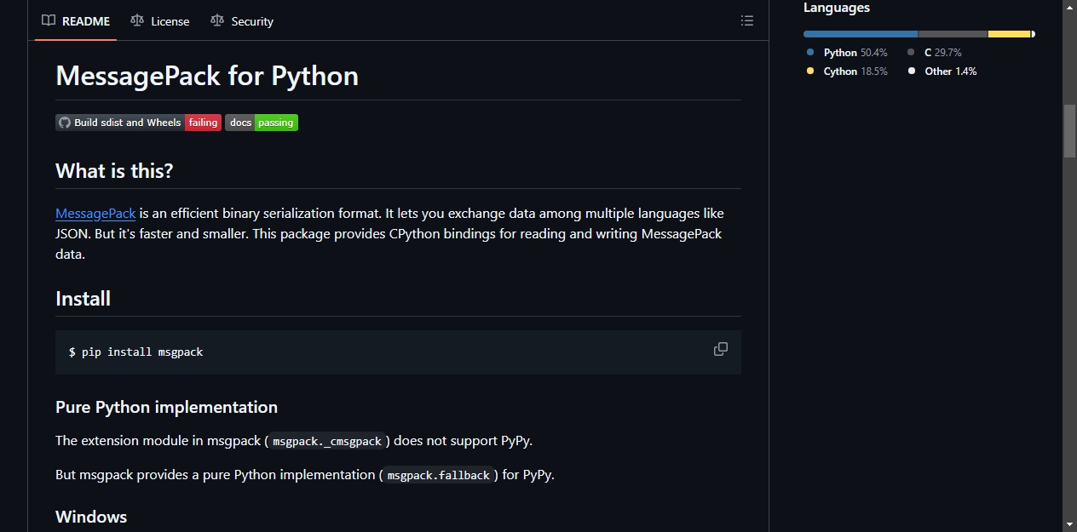The image size is (1077, 532).
Task: Click the Security scale icon
Action: click(x=217, y=20)
